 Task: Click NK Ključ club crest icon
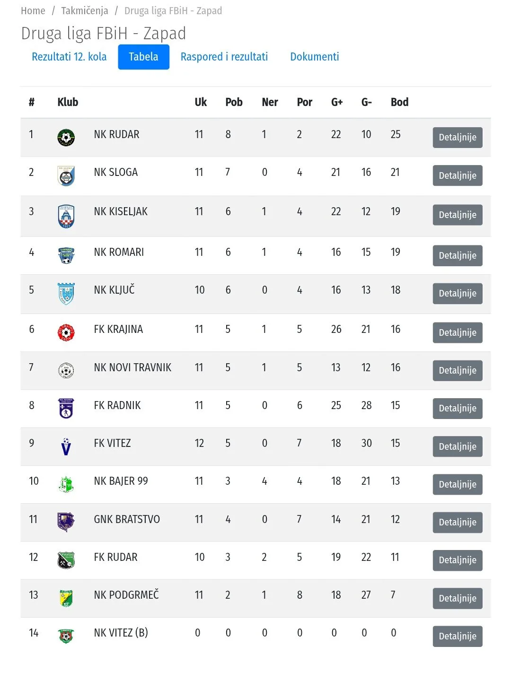click(x=66, y=294)
